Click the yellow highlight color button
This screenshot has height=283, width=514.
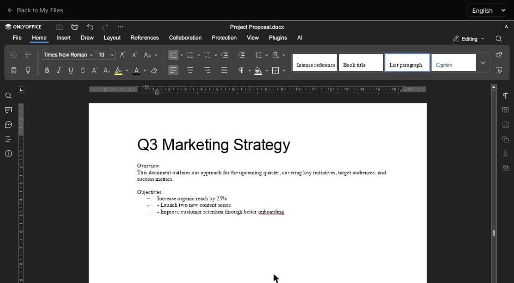pyautogui.click(x=118, y=70)
